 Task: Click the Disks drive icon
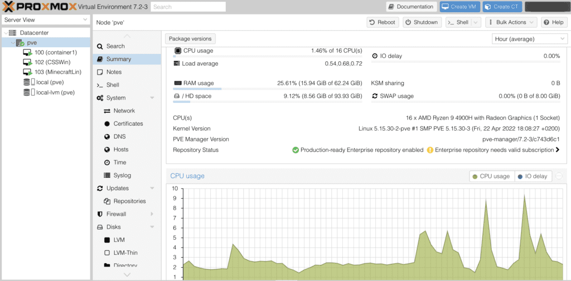tap(100, 227)
